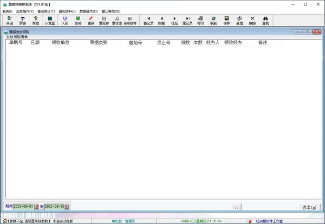
Task: Click the 查找 search icon
Action: coord(265,21)
